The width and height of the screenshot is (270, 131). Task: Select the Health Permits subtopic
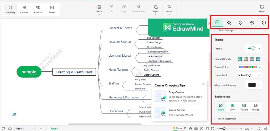click(x=155, y=56)
